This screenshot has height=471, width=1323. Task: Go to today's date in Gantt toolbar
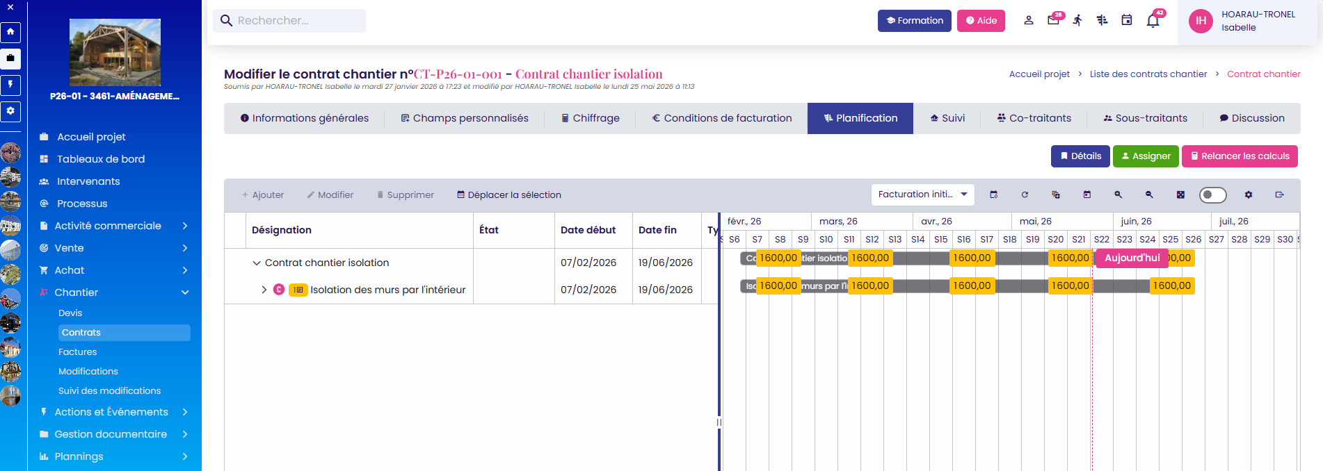(1087, 195)
